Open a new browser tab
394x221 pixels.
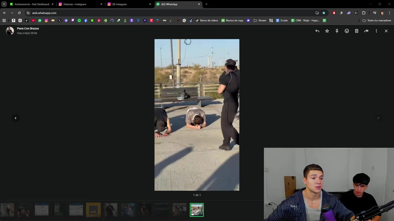coord(206,4)
